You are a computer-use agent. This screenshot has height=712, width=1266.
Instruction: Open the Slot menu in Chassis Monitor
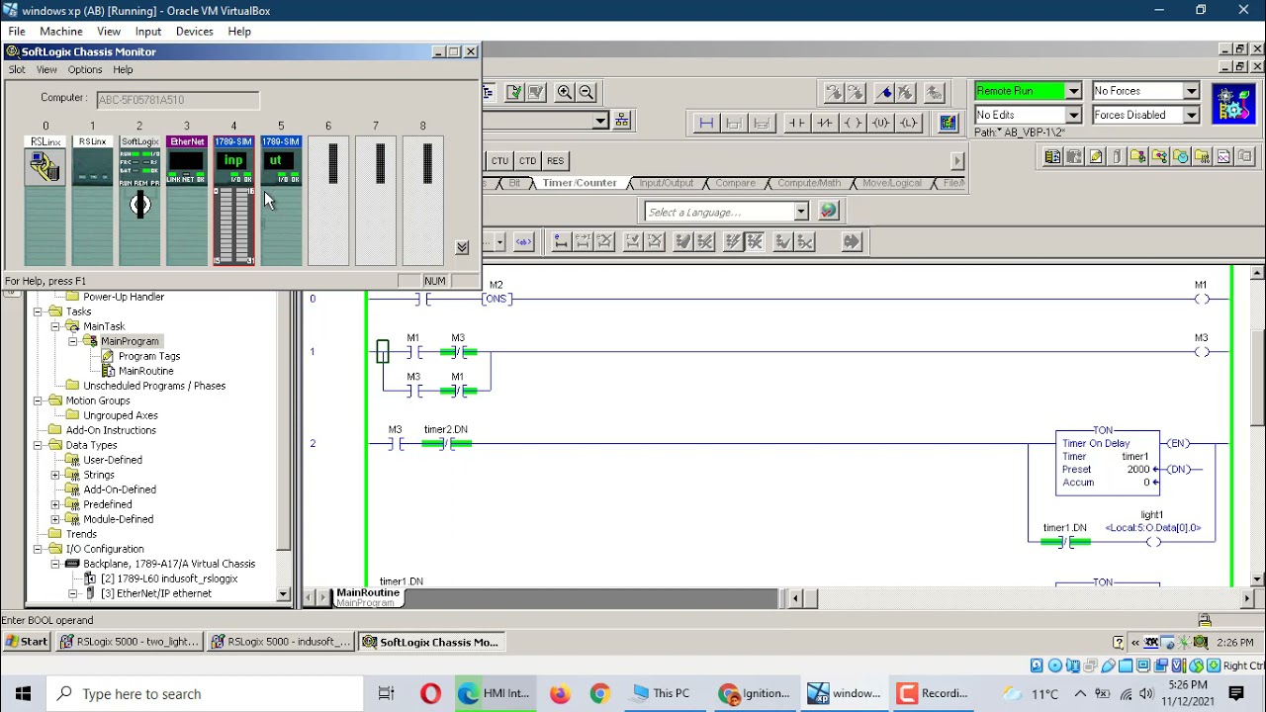point(17,69)
